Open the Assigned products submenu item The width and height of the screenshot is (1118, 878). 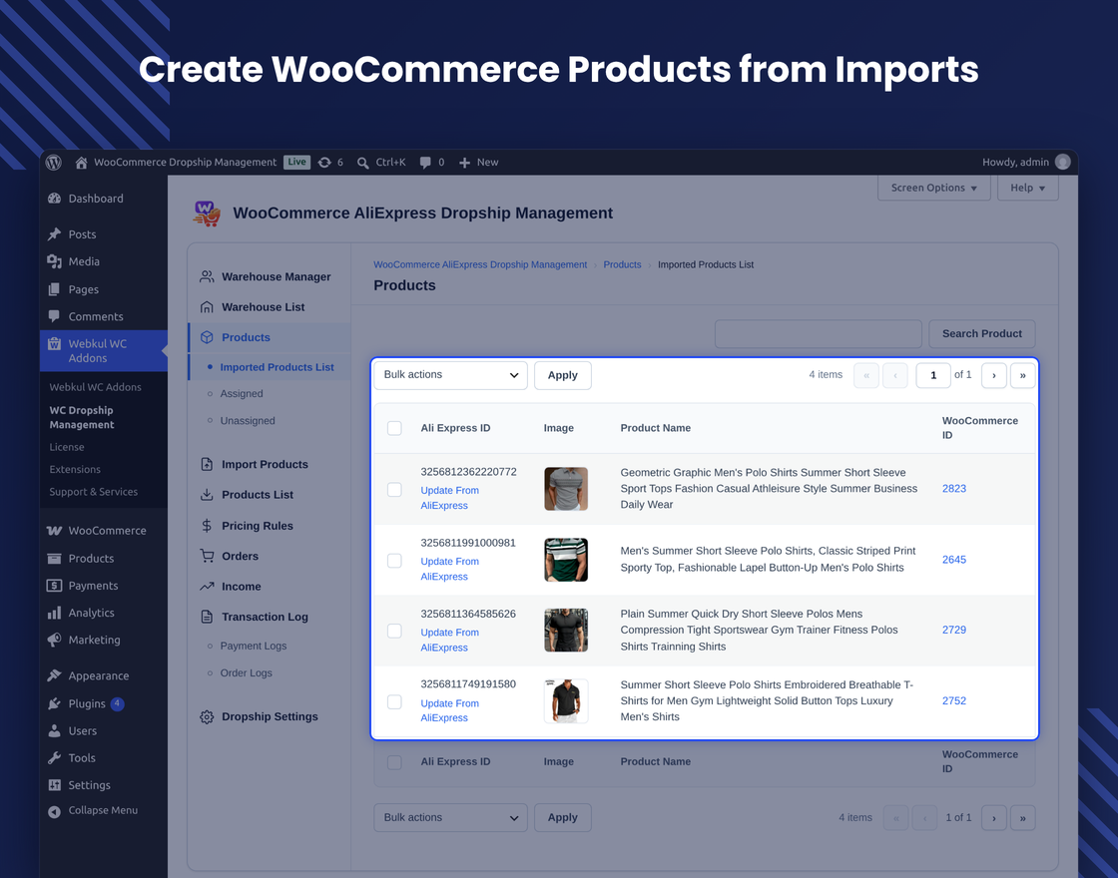pos(242,393)
